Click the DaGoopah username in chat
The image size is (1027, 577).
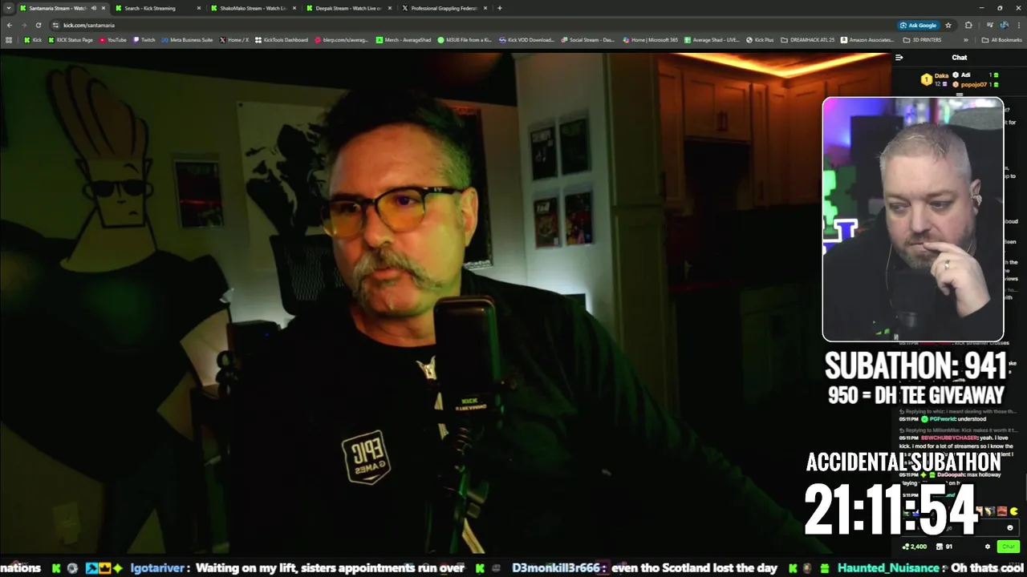[x=951, y=474]
